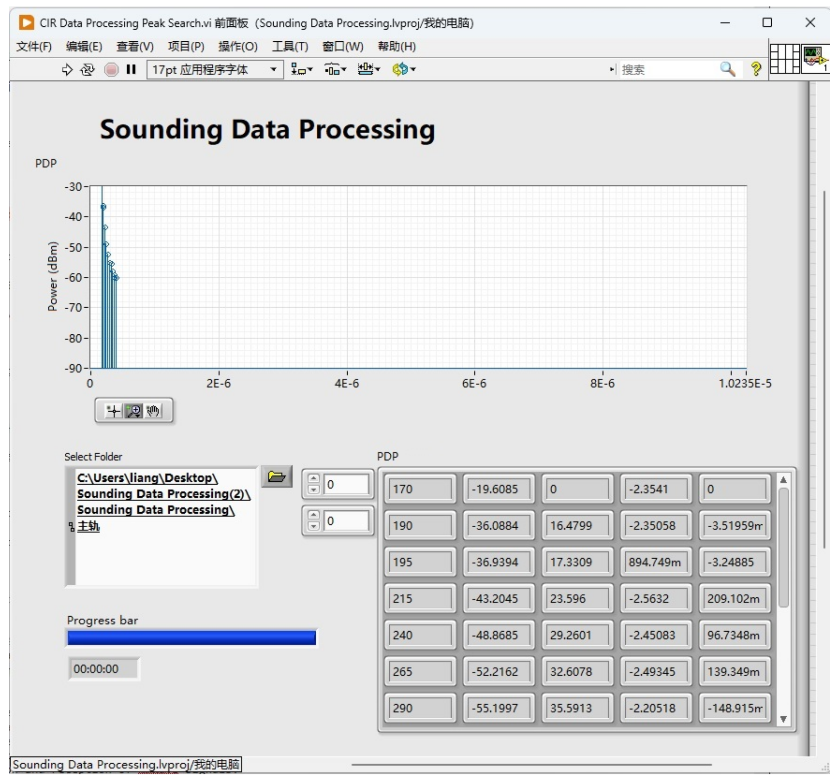Increment the first array index control
This screenshot has width=837, height=781.
[313, 479]
